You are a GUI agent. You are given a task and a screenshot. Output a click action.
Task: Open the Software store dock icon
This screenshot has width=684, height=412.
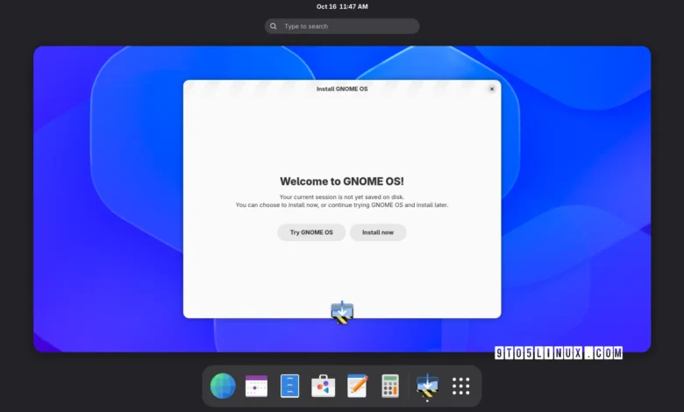[324, 386]
